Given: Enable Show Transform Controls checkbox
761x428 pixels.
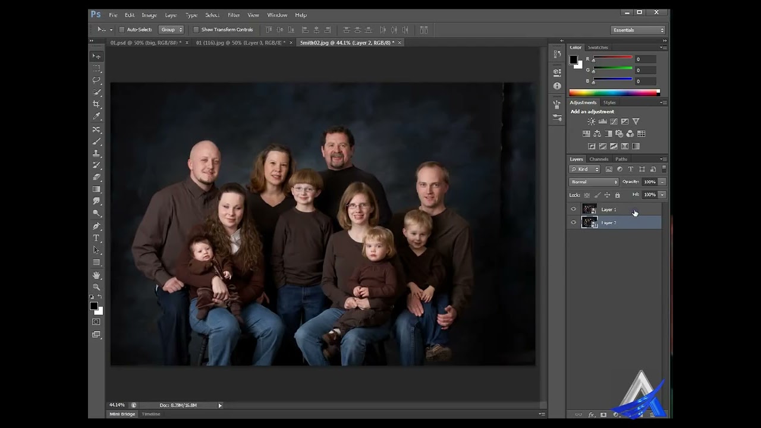Looking at the screenshot, I should point(196,30).
